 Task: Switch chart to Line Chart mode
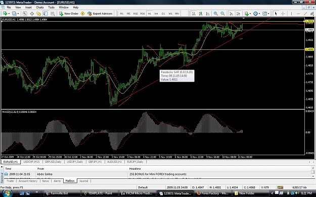(208, 14)
